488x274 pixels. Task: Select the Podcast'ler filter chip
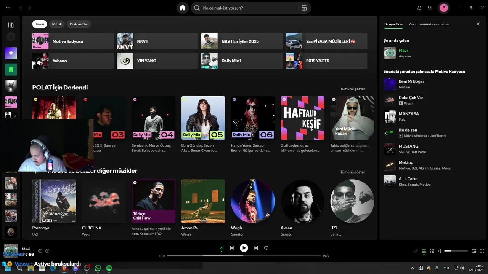(x=79, y=24)
